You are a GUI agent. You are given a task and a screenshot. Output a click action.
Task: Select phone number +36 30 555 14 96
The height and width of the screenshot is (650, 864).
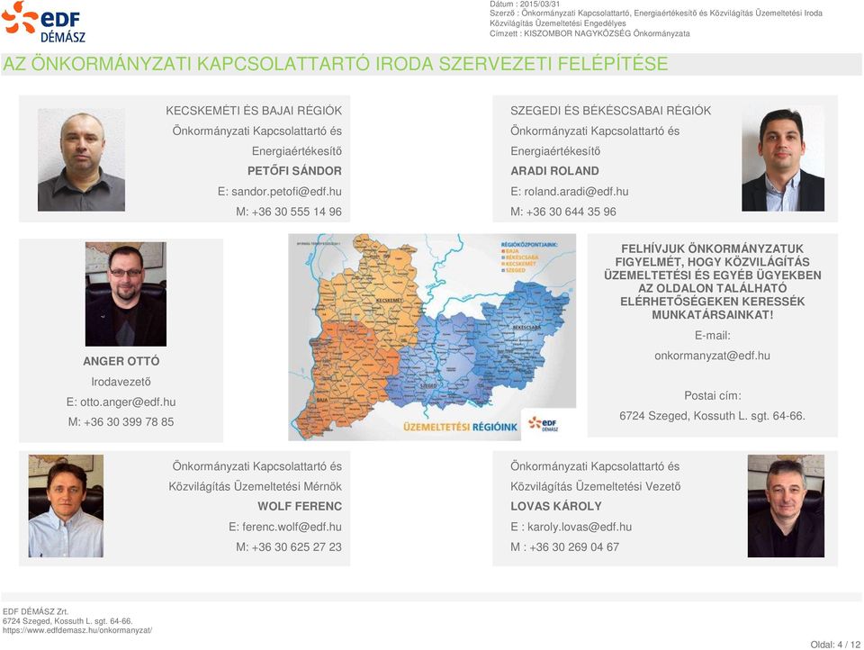(296, 212)
